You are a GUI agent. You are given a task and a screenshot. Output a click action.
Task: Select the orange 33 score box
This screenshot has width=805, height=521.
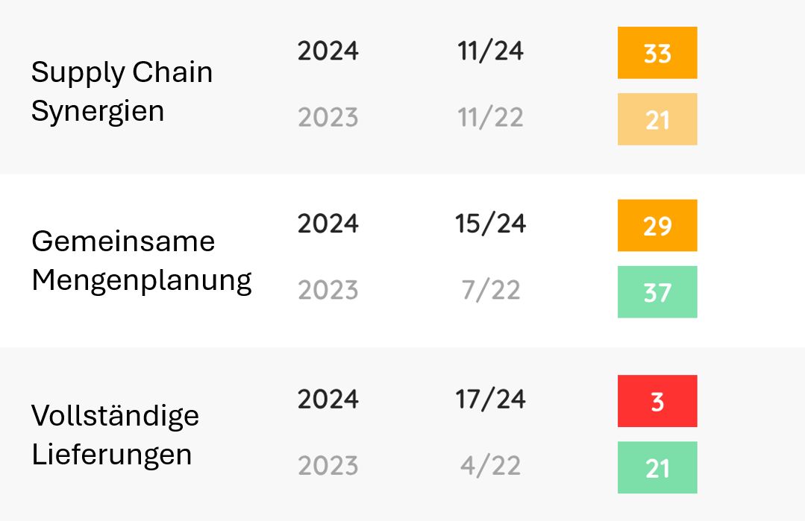coord(657,53)
